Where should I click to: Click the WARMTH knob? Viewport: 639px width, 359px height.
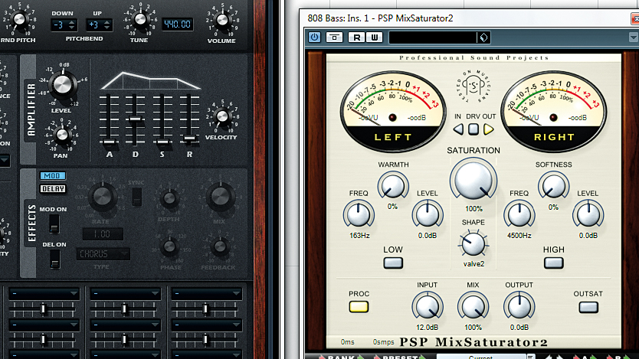click(x=393, y=185)
